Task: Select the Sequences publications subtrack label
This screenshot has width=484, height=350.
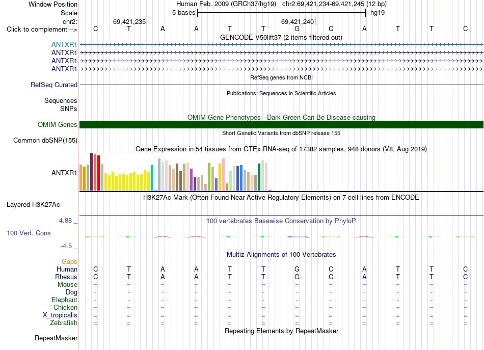Action: click(x=61, y=100)
